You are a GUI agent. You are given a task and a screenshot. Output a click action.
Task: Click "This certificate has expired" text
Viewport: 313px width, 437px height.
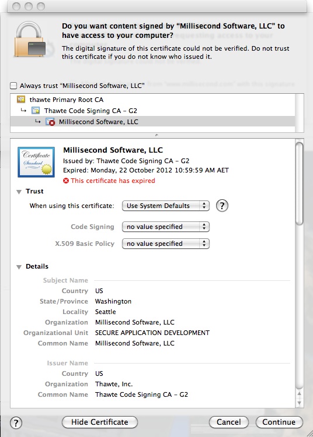pyautogui.click(x=113, y=181)
